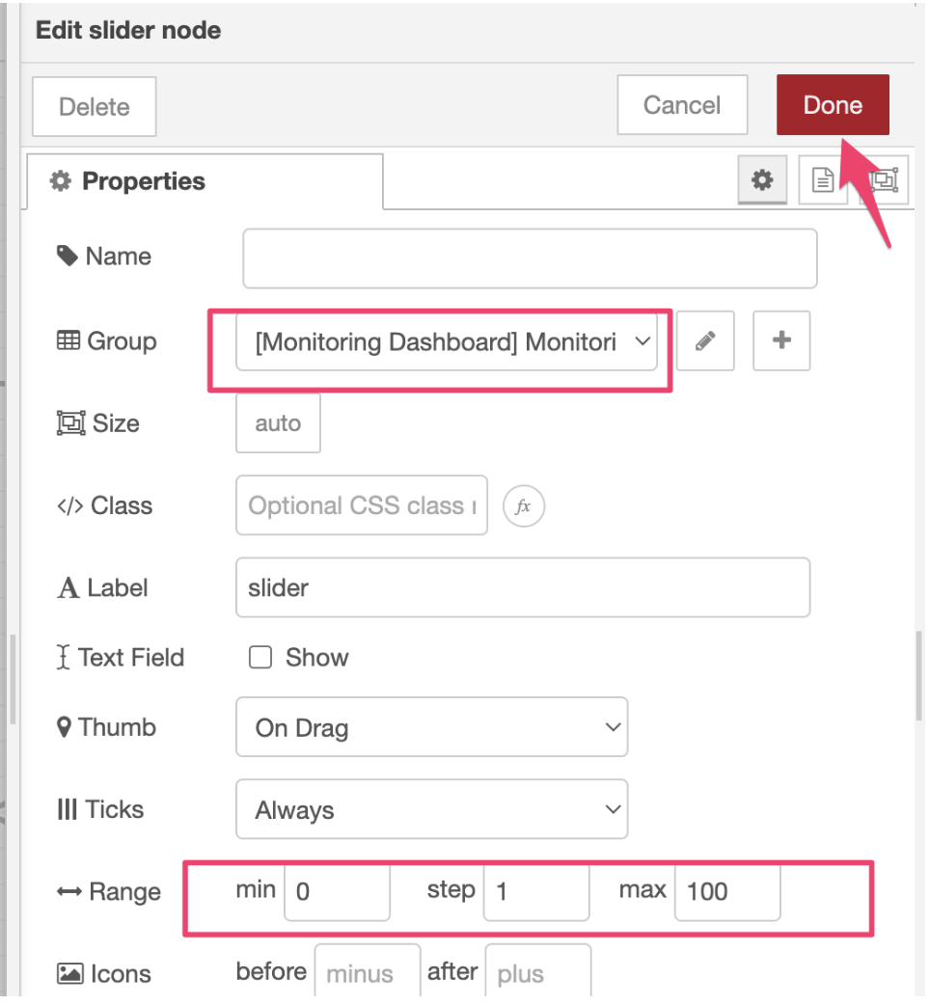Click the Done button

(x=832, y=104)
